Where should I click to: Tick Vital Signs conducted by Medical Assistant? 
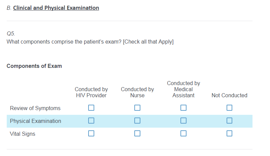183,134
